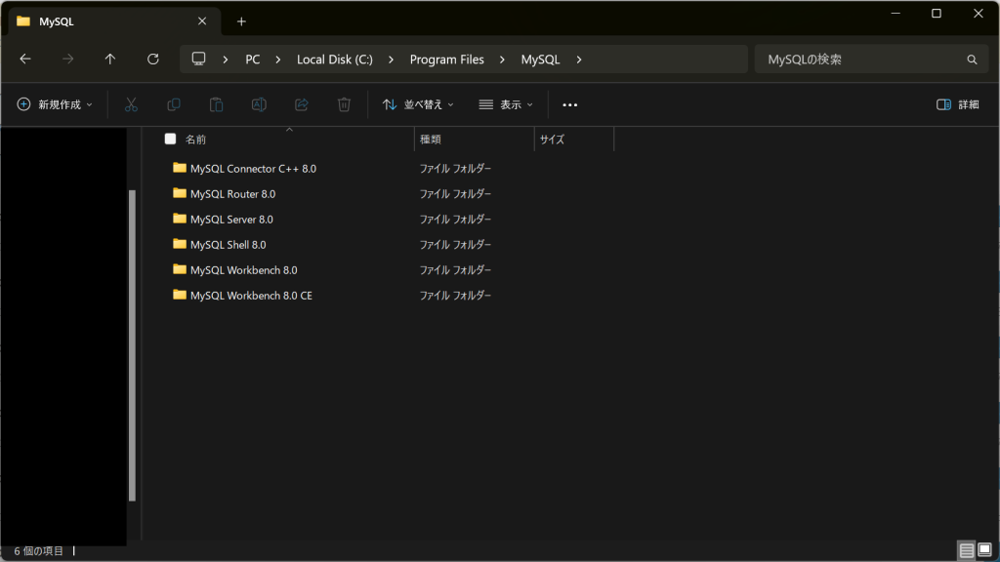The image size is (1000, 562).
Task: Refresh the current folder view
Action: 152,60
